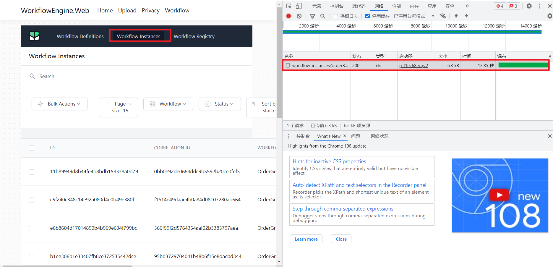Open the network filter funnel icon

312,16
